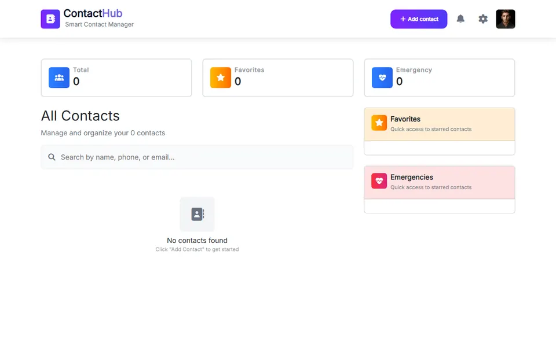Click the Favorites count value 0

[x=238, y=82]
